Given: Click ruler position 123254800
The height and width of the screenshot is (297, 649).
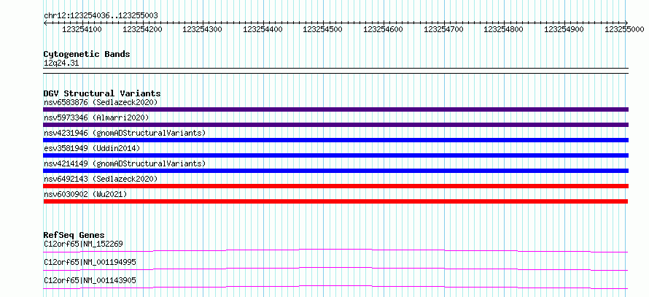Looking at the screenshot, I should (504, 29).
